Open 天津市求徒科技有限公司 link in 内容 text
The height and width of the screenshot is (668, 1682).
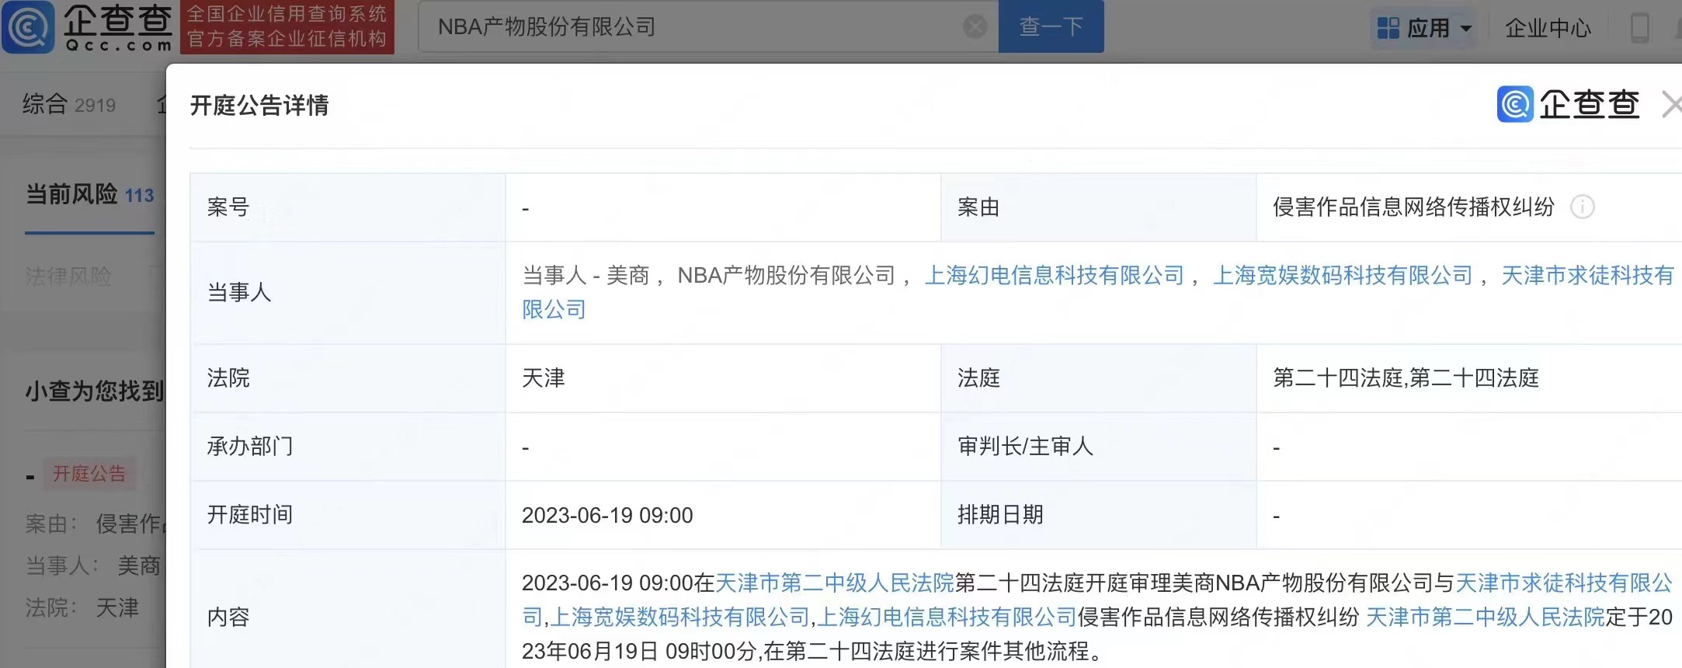coord(1563,583)
